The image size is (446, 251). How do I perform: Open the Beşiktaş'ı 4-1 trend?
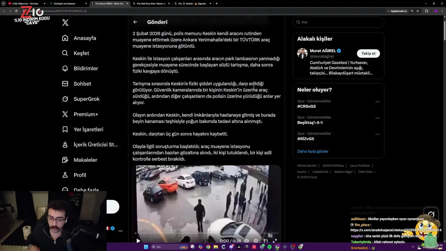pyautogui.click(x=310, y=123)
